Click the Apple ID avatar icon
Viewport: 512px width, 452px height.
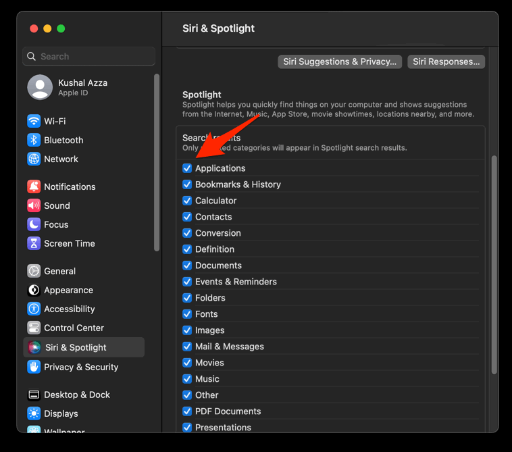pyautogui.click(x=40, y=87)
